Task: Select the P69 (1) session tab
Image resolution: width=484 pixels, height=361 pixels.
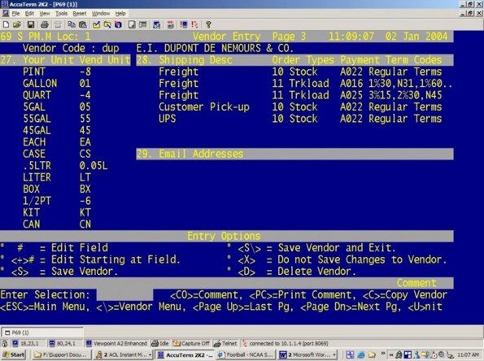Action: point(41,333)
